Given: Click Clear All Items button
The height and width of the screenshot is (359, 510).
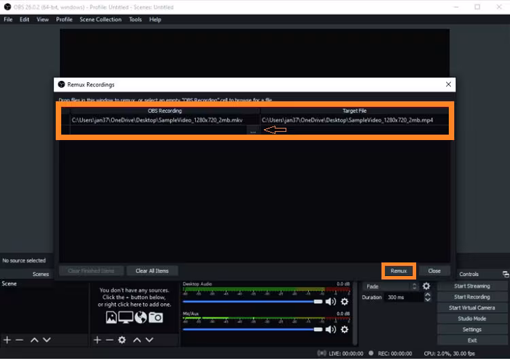Looking at the screenshot, I should coord(152,271).
